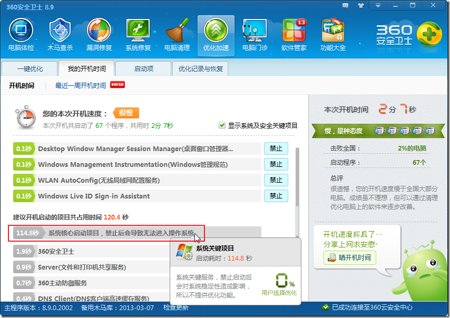Click 慢，是种态度 green ribbon banner
This screenshot has height=318, width=450.
pos(378,131)
